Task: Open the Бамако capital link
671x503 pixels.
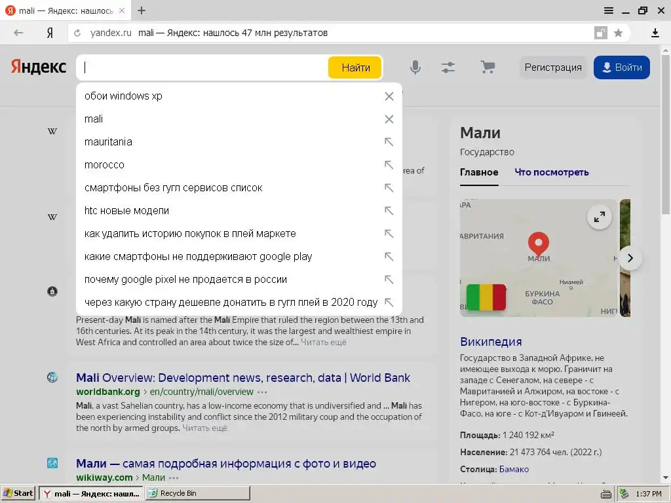Action: 514,469
